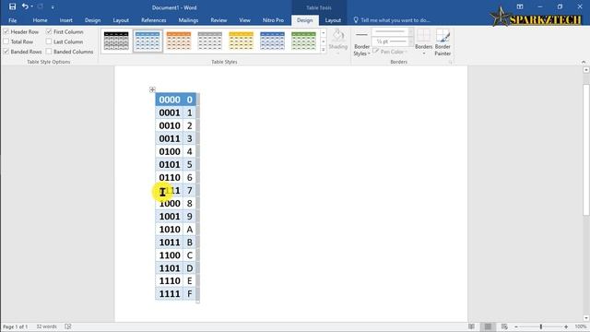Apply the orange table style

pyautogui.click(x=179, y=41)
